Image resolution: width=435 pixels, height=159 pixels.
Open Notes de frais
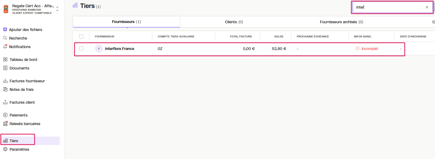21,90
